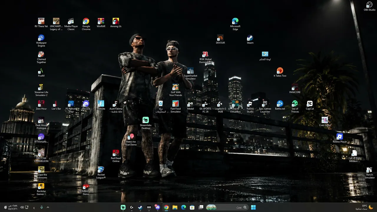Image resolution: width=377 pixels, height=212 pixels.
Task: Click the microphone icon in system tray
Action: coord(42,207)
